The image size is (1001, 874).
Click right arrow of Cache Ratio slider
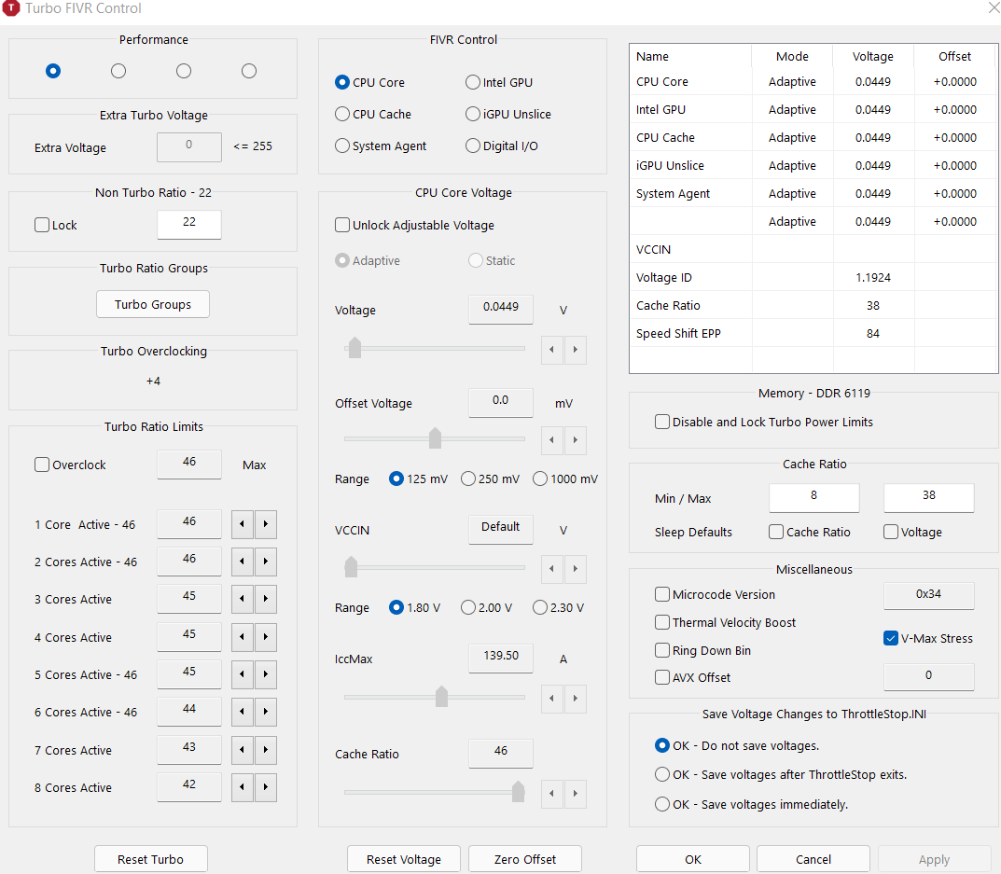coord(576,794)
